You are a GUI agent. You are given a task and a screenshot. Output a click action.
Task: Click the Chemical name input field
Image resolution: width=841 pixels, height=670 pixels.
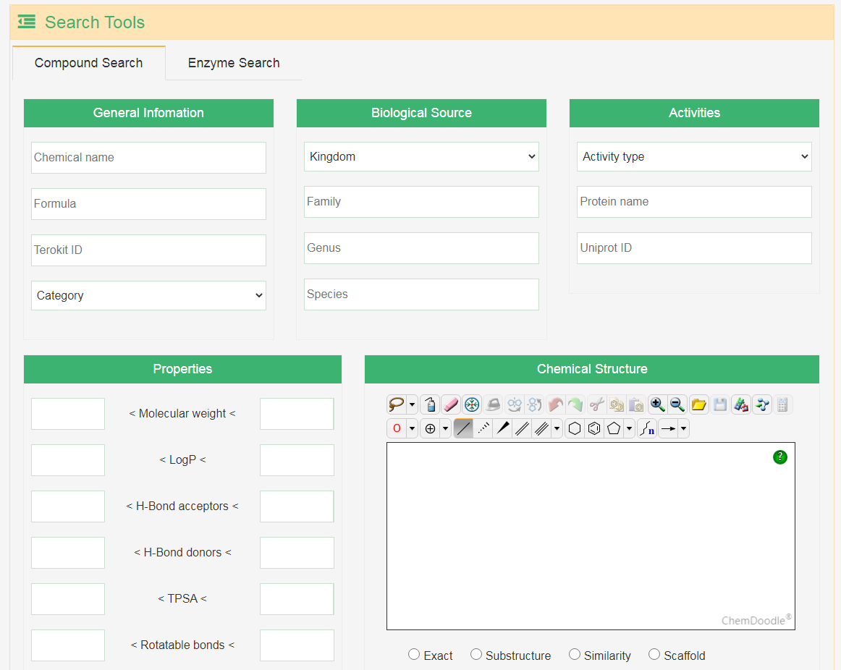(x=148, y=158)
